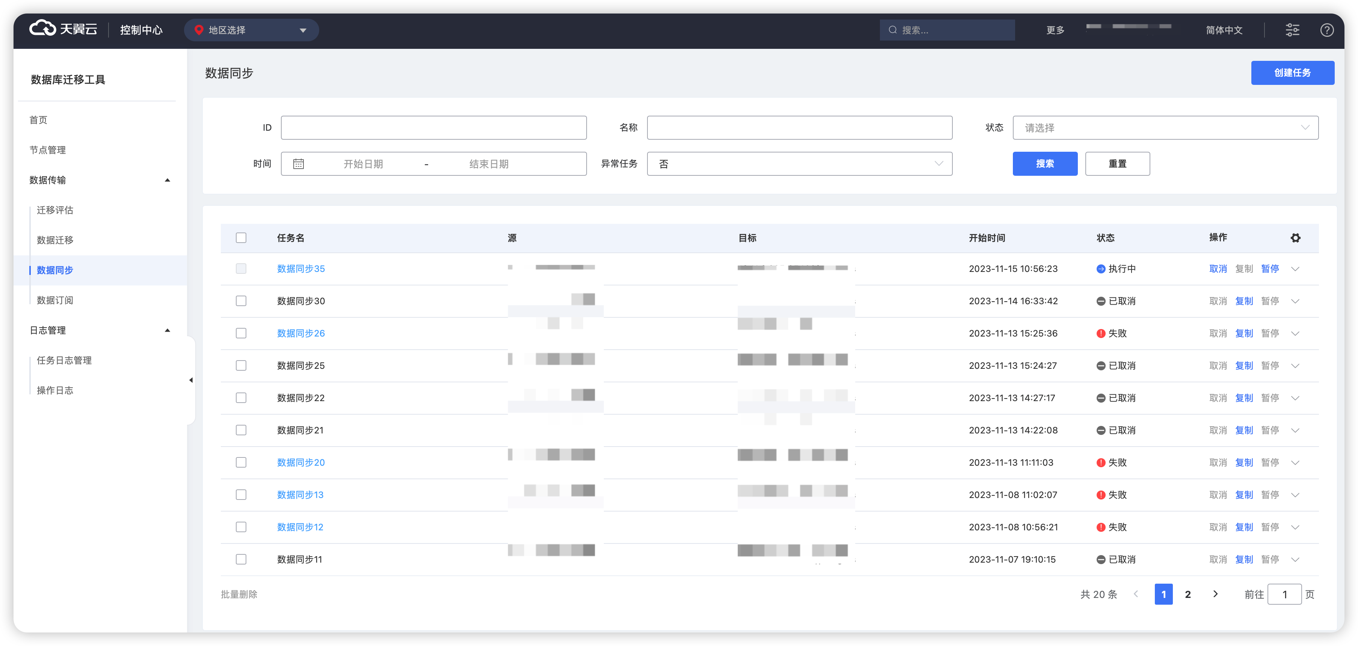The image size is (1358, 646).
Task: Click the 结束日期 date field
Action: (489, 164)
